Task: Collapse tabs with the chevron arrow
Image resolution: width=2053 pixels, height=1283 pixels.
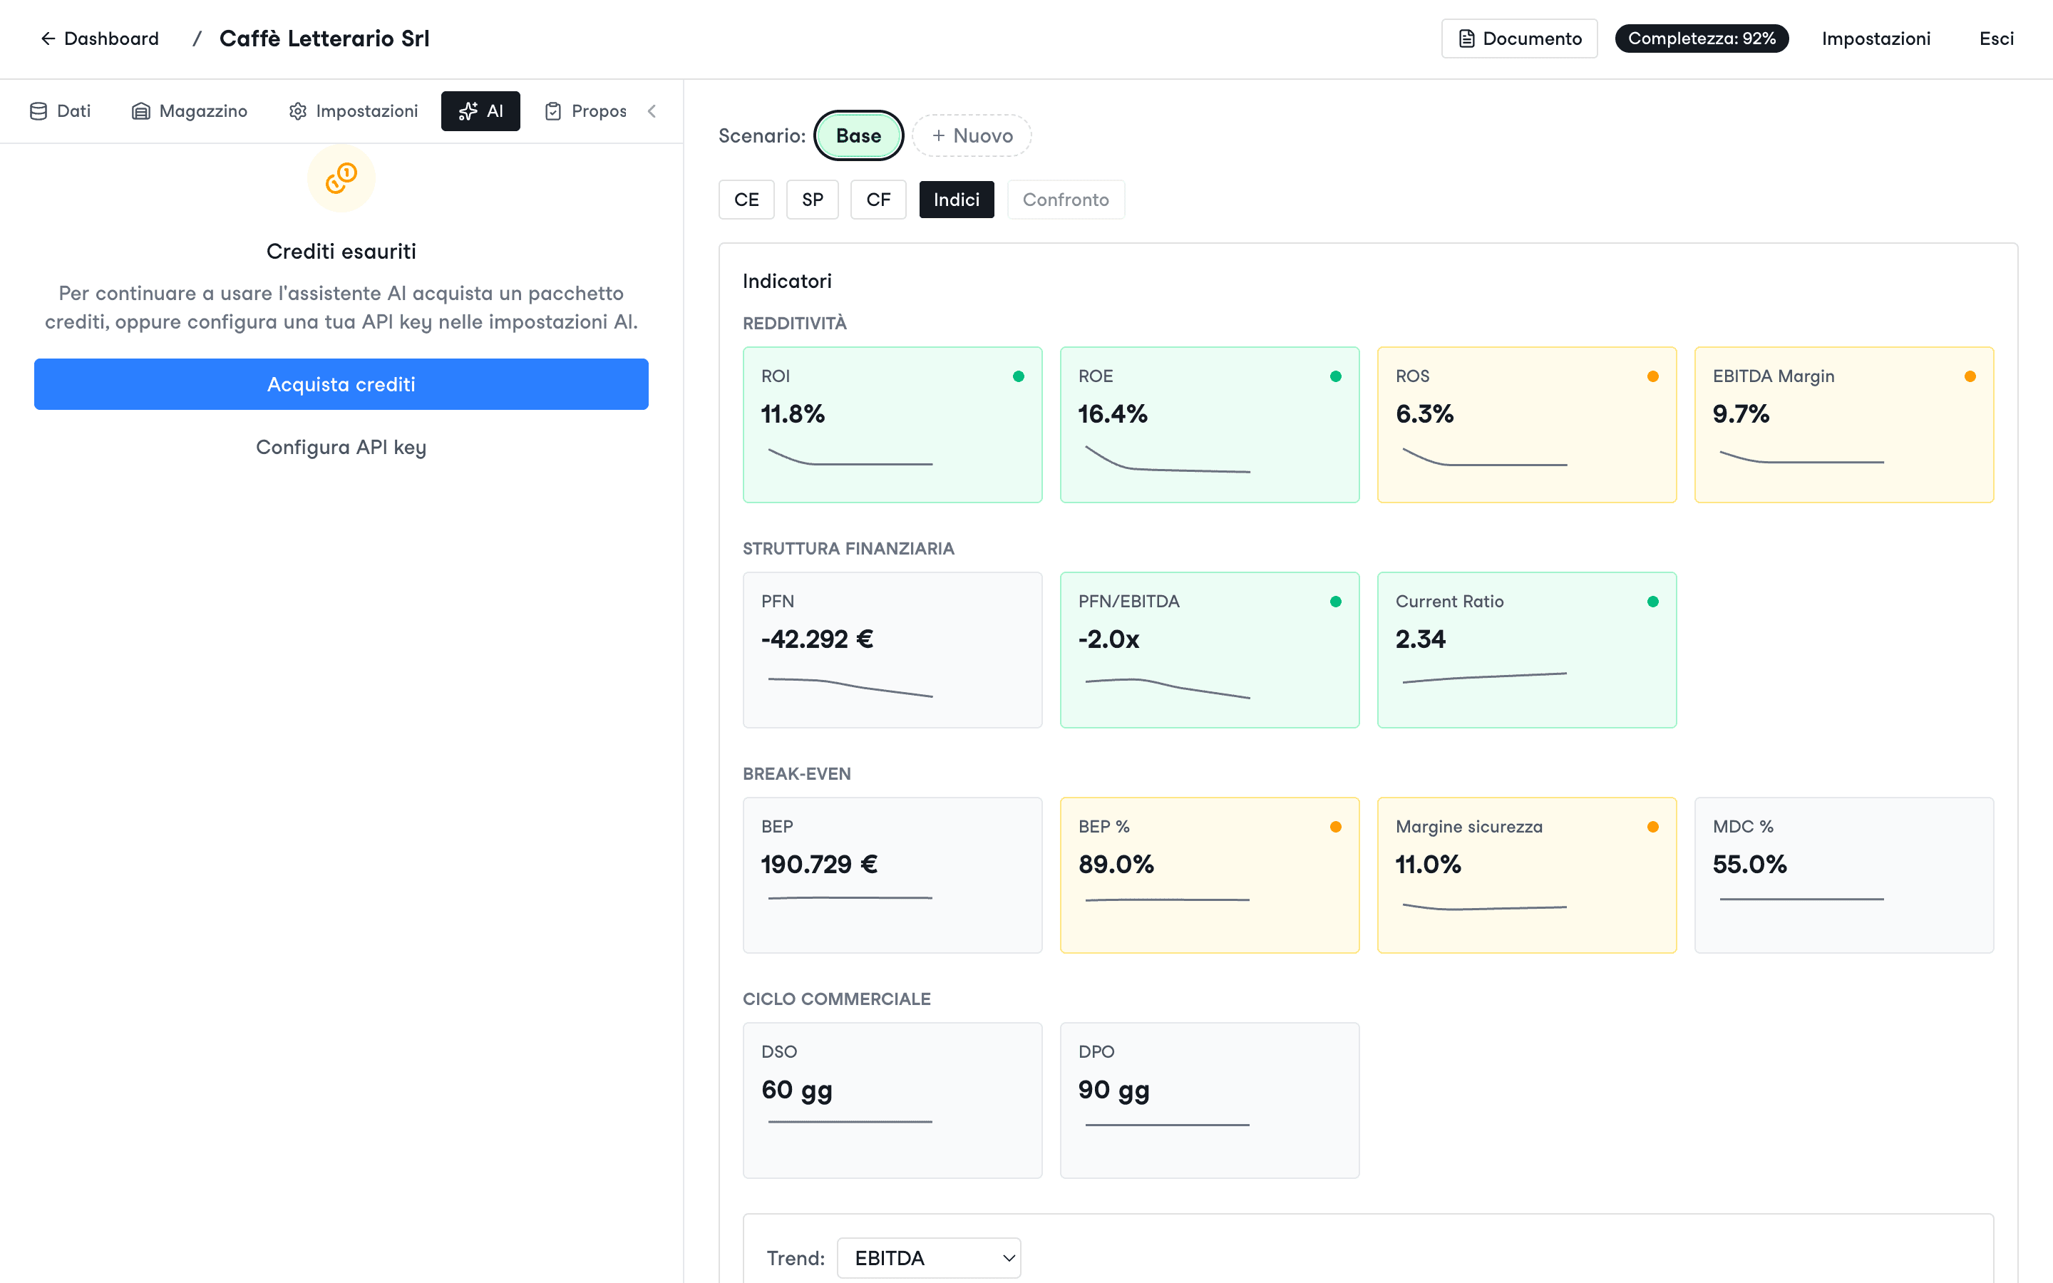Action: click(652, 111)
